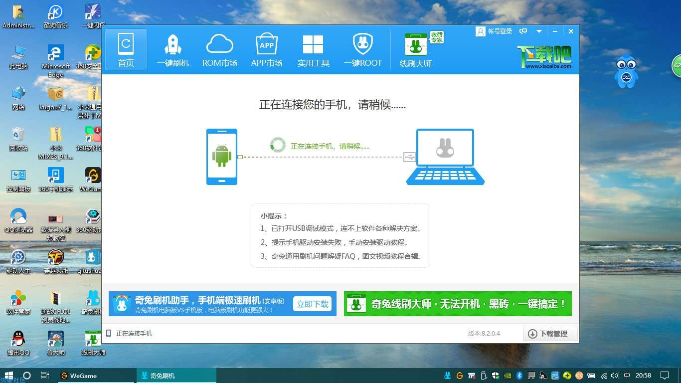The width and height of the screenshot is (681, 383).
Task: Open the 逆战CFLOL剑灵战地 desktop archive
Action: point(56,307)
